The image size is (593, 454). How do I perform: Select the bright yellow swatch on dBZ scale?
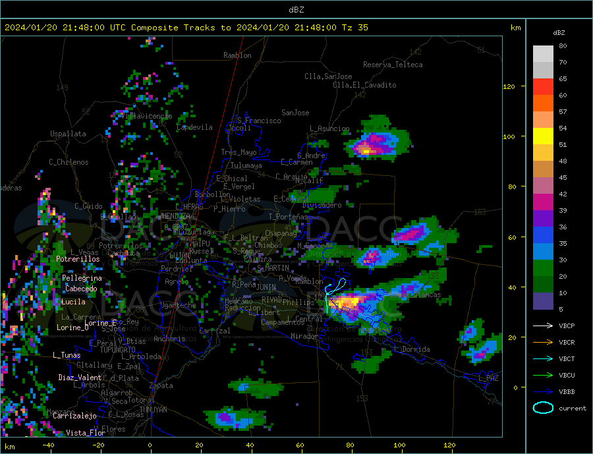click(543, 136)
